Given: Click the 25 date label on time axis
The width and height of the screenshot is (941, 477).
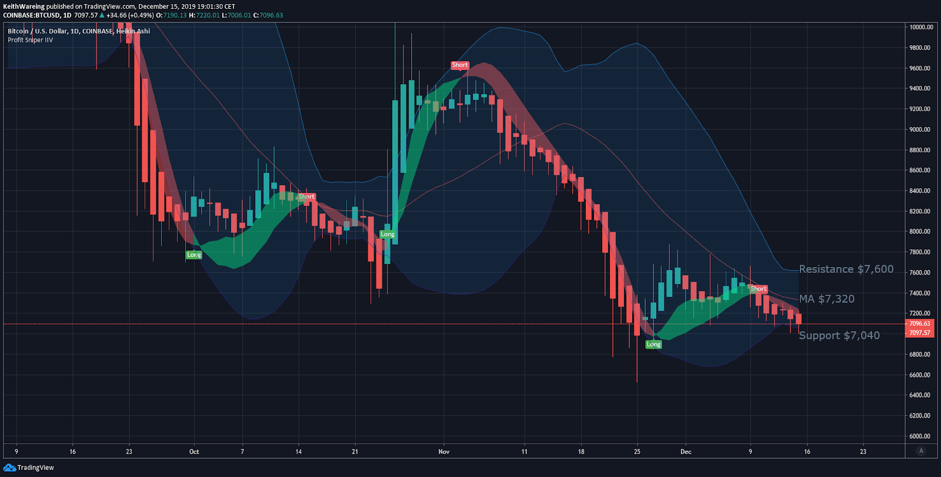Looking at the screenshot, I should (637, 452).
